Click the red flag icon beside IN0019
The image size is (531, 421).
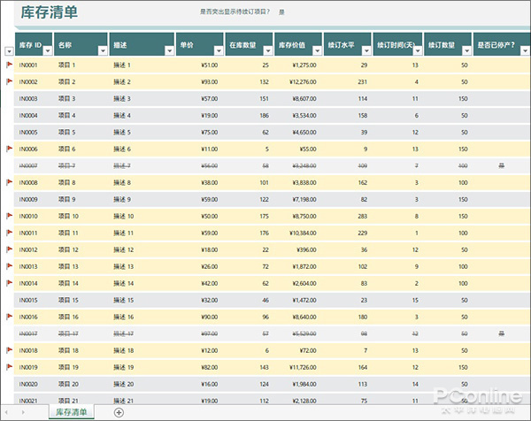[9, 367]
